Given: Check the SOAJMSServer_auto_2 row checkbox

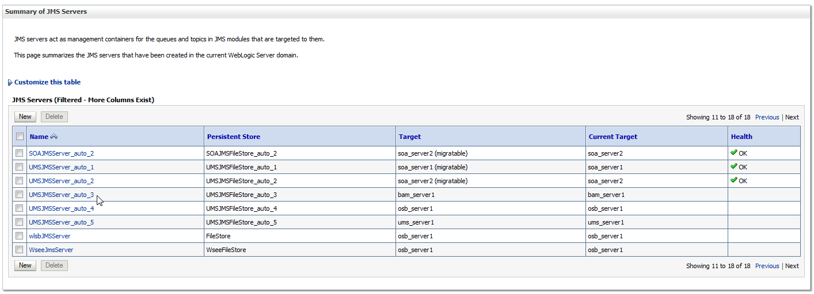Looking at the screenshot, I should pos(20,153).
